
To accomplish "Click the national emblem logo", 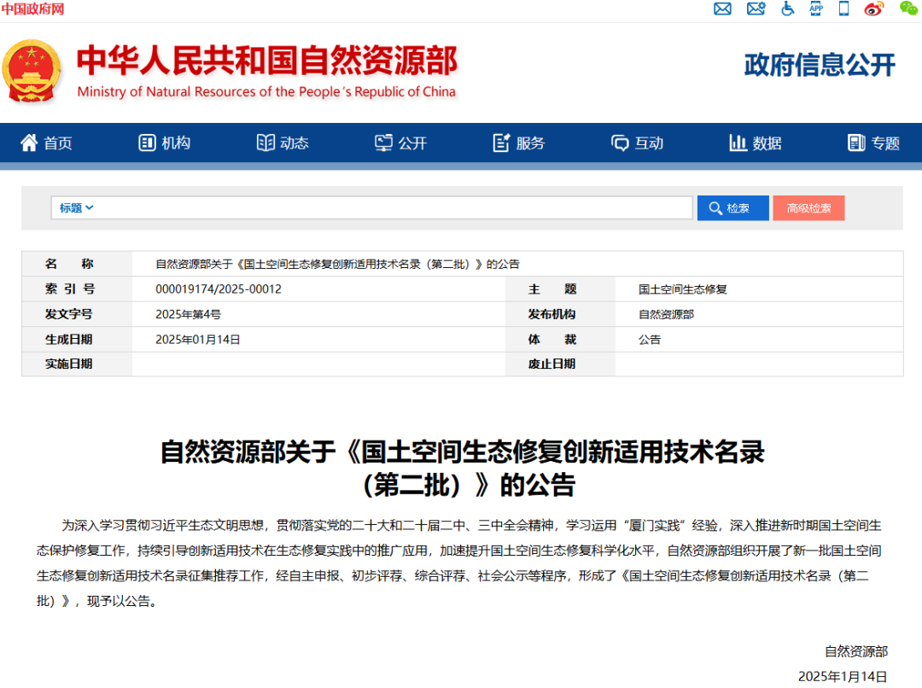I will (33, 71).
